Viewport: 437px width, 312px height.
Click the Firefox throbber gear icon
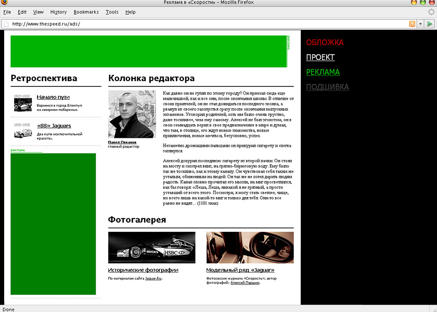point(431,12)
